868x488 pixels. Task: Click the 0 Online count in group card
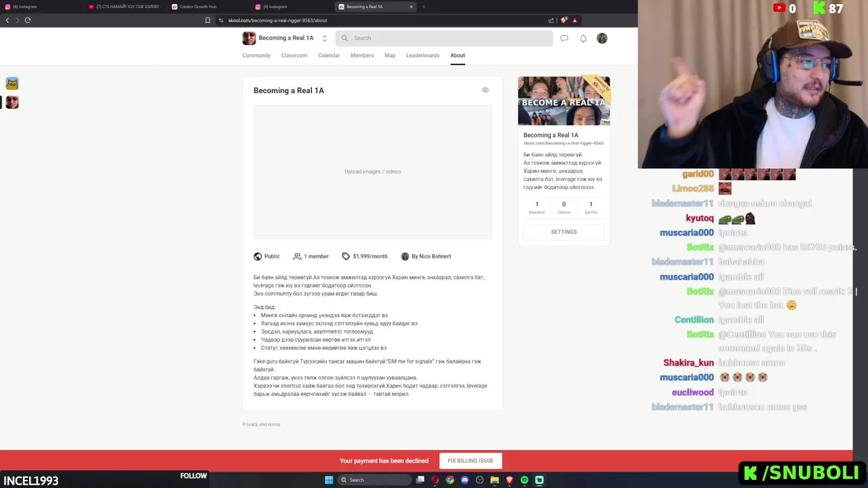pos(564,207)
